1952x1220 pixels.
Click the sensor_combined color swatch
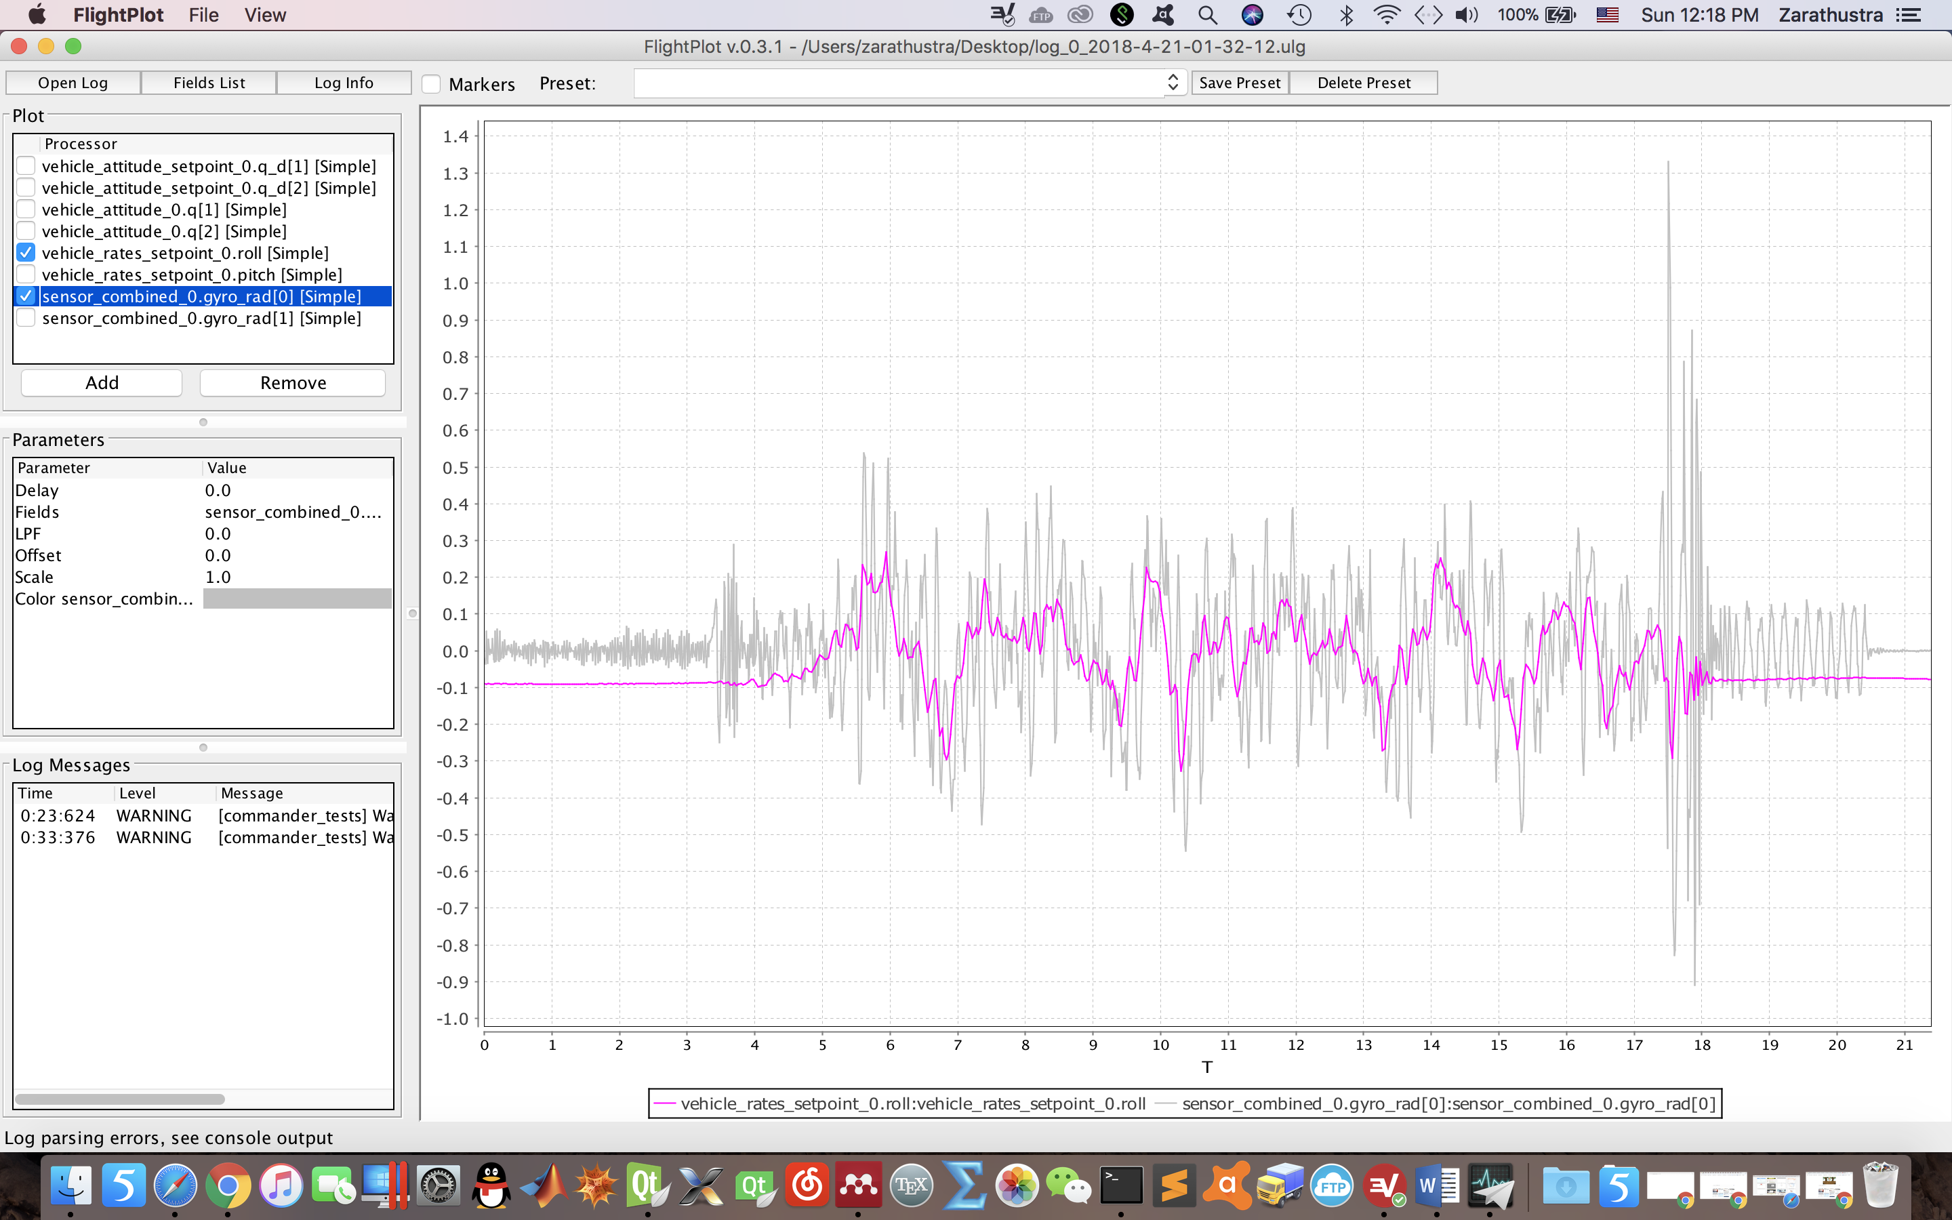[297, 598]
